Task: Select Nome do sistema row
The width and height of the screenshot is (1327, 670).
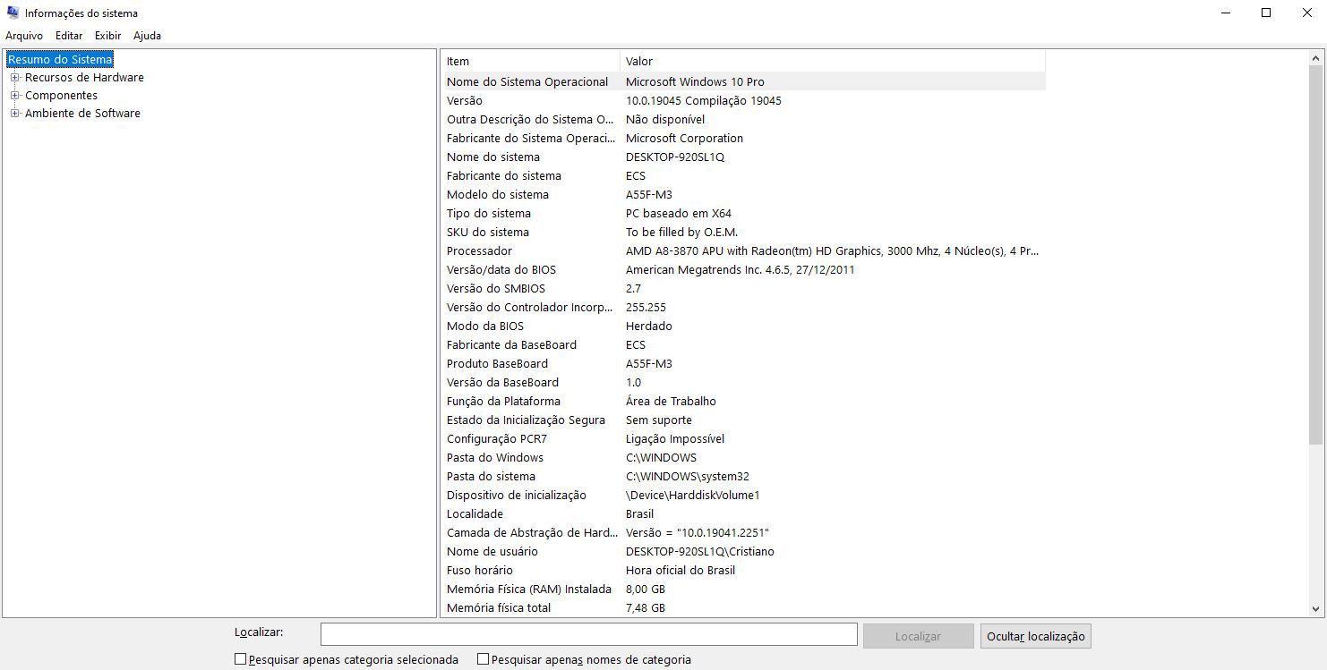Action: click(743, 157)
